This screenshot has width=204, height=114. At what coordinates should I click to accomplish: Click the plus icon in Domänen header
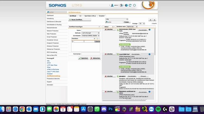[94, 39]
